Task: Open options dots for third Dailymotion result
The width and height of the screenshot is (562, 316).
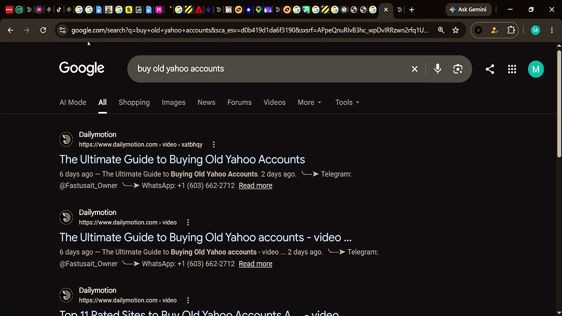Action: click(188, 300)
